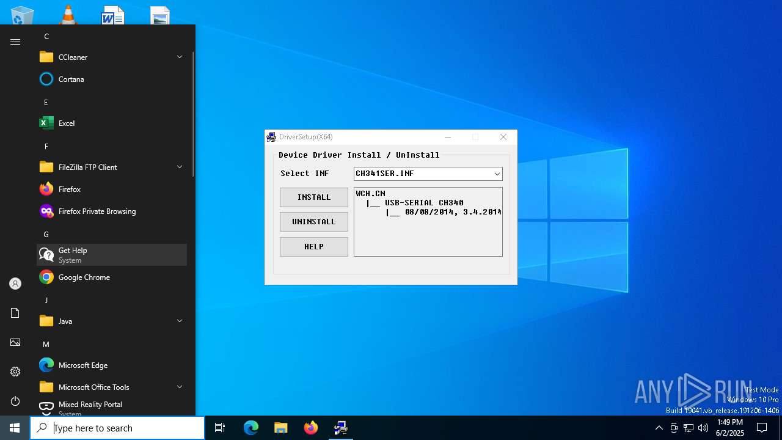Expand the Java folder chevron
Image resolution: width=782 pixels, height=440 pixels.
click(x=180, y=321)
